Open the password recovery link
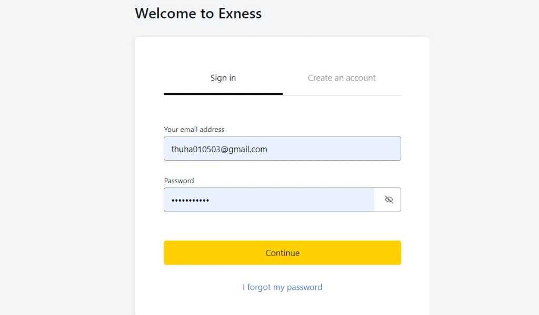539x315 pixels. (282, 287)
